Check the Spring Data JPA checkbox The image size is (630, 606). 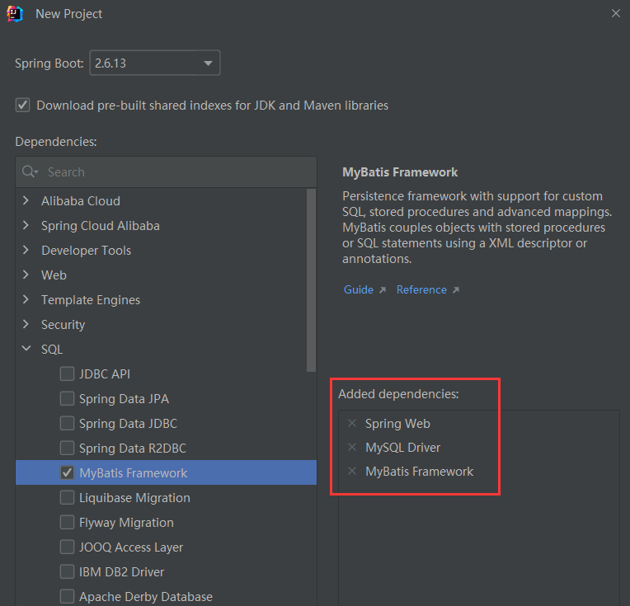[x=67, y=399]
